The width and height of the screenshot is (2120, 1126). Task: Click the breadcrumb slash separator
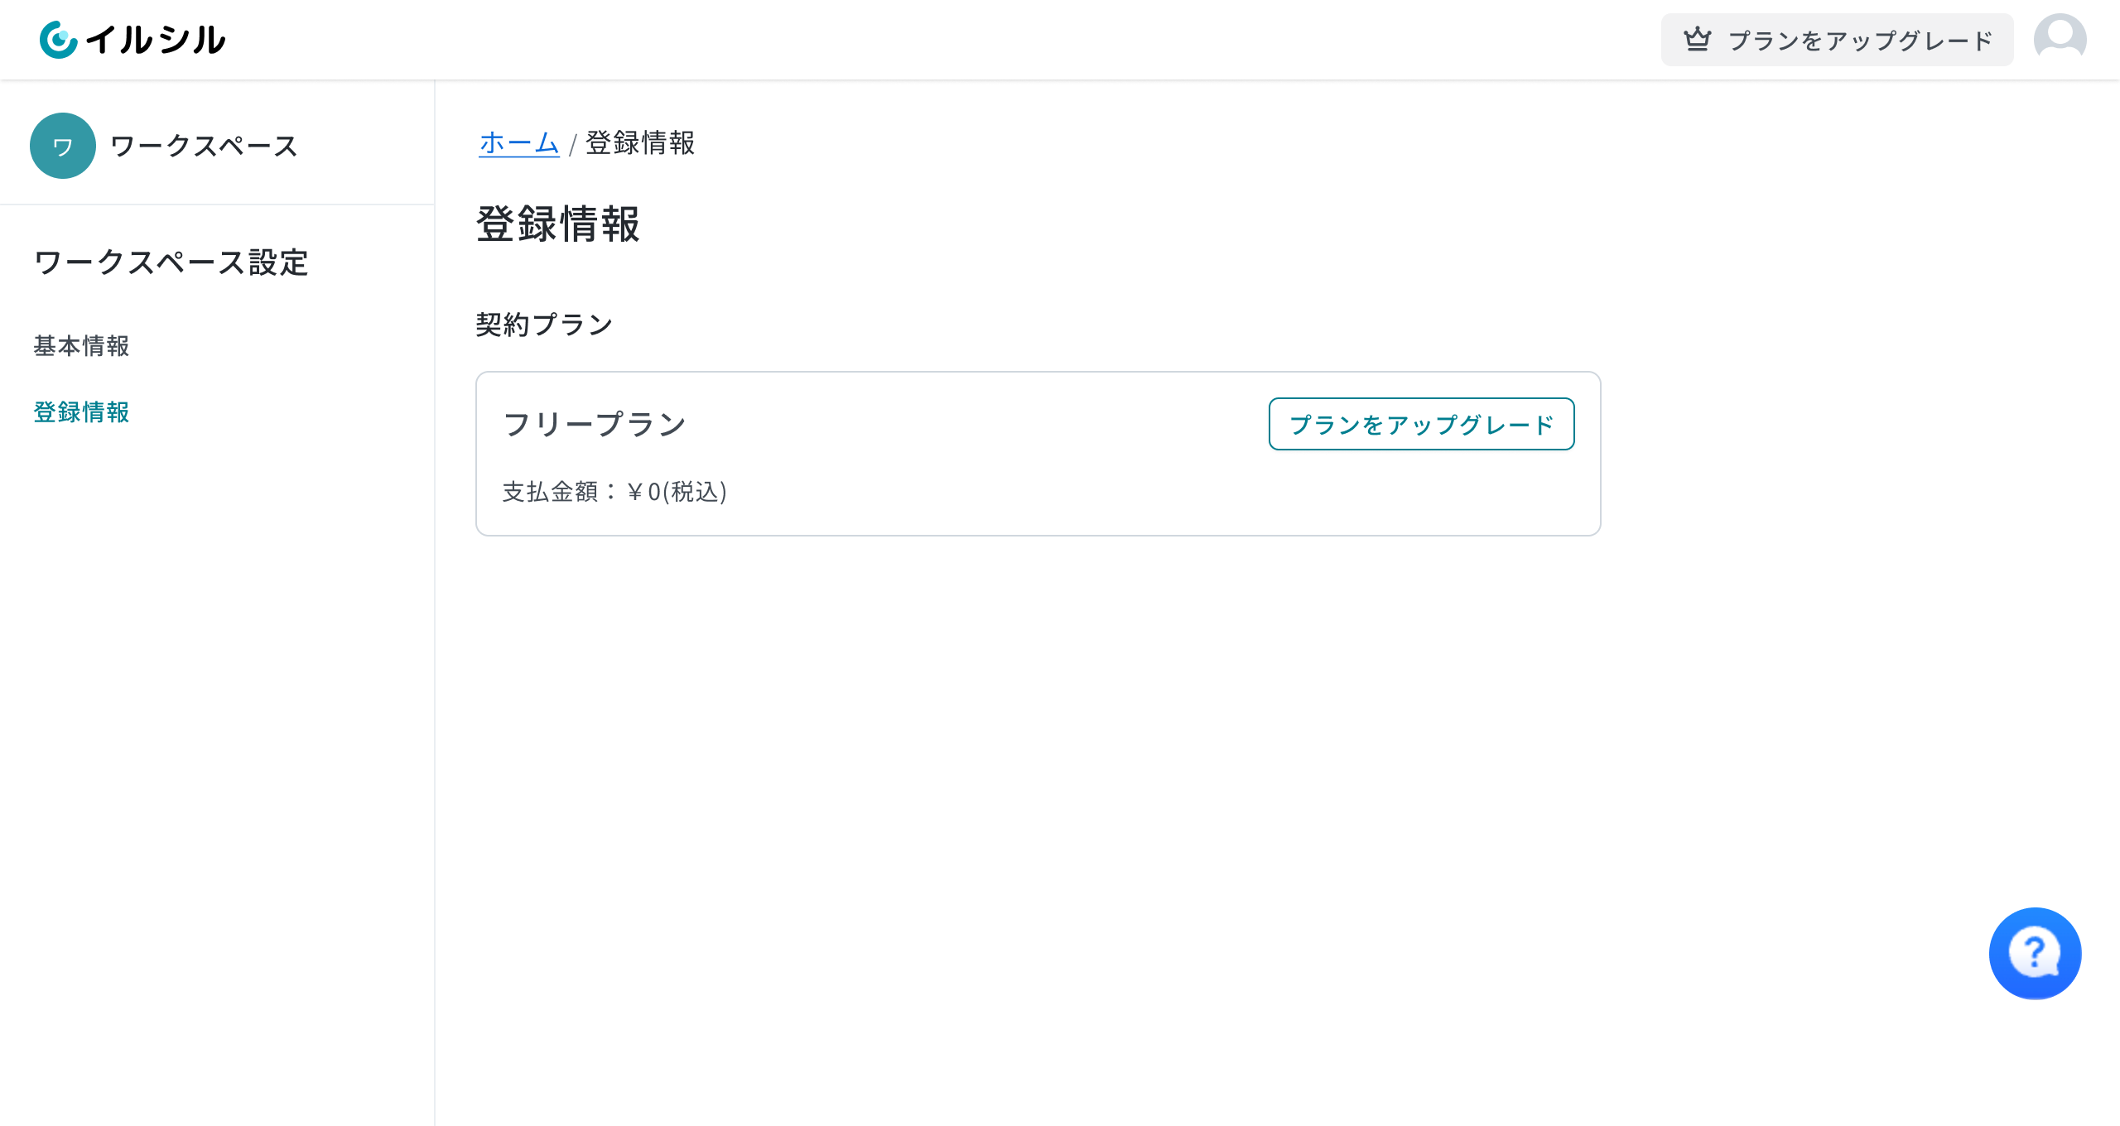pos(572,144)
